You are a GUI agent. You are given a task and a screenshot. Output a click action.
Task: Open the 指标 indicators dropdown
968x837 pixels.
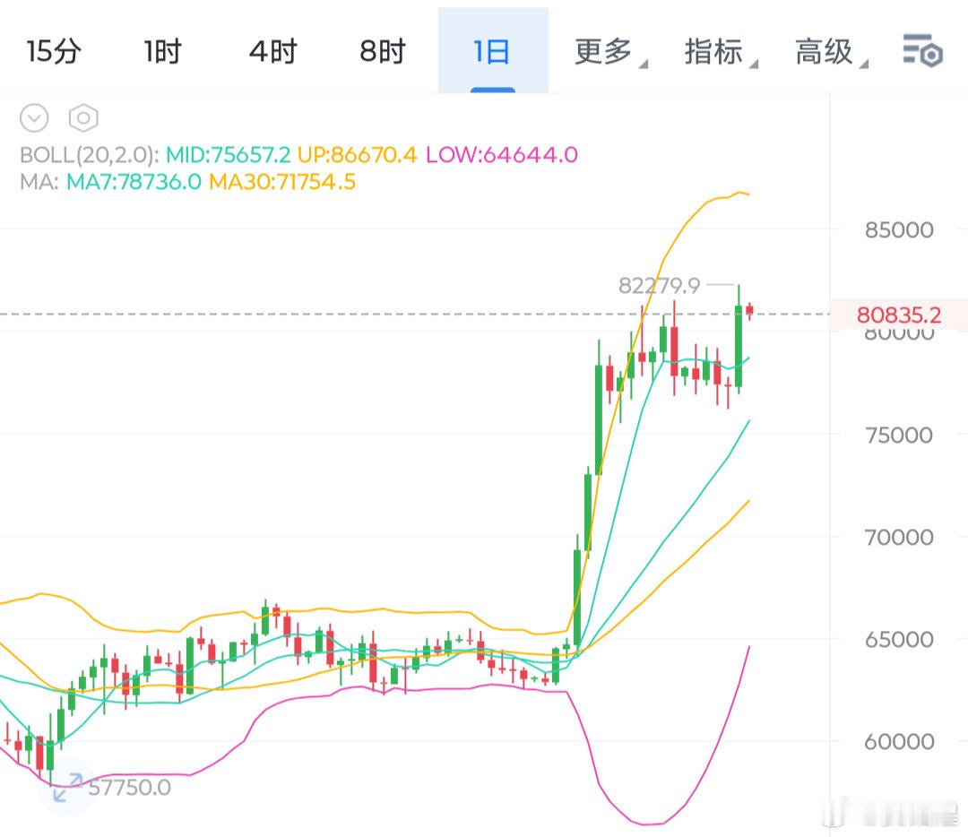pos(721,52)
